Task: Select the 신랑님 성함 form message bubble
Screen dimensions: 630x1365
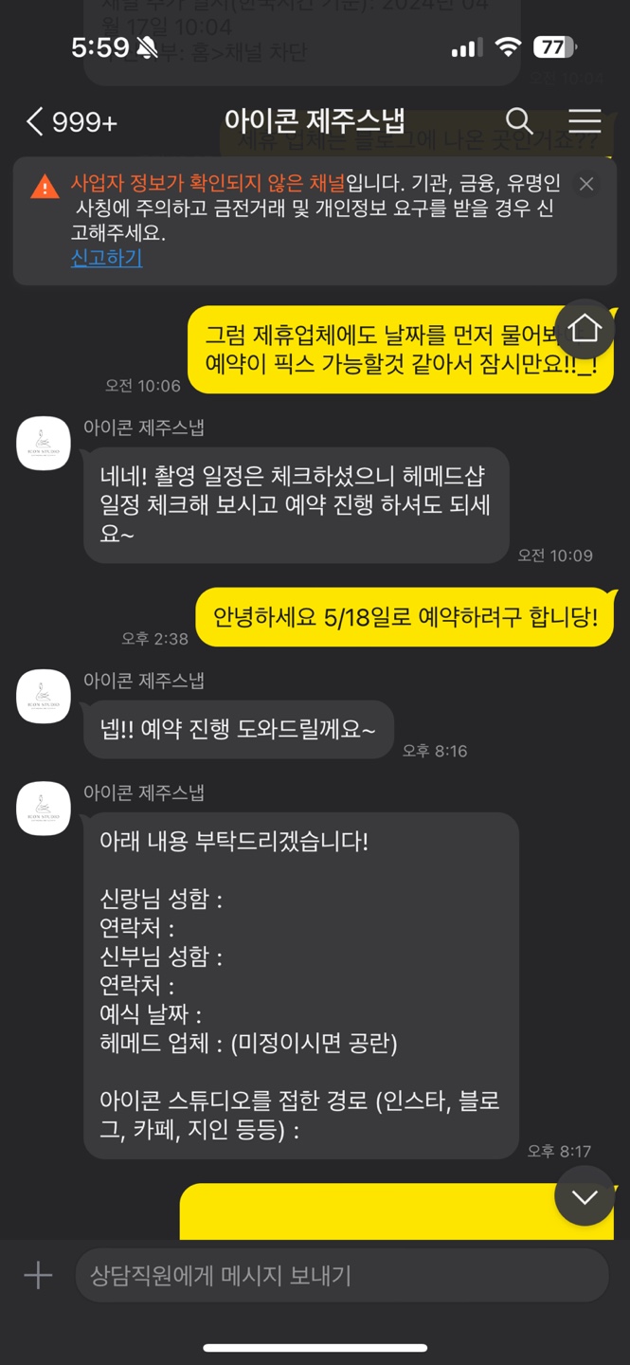Action: pos(301,985)
